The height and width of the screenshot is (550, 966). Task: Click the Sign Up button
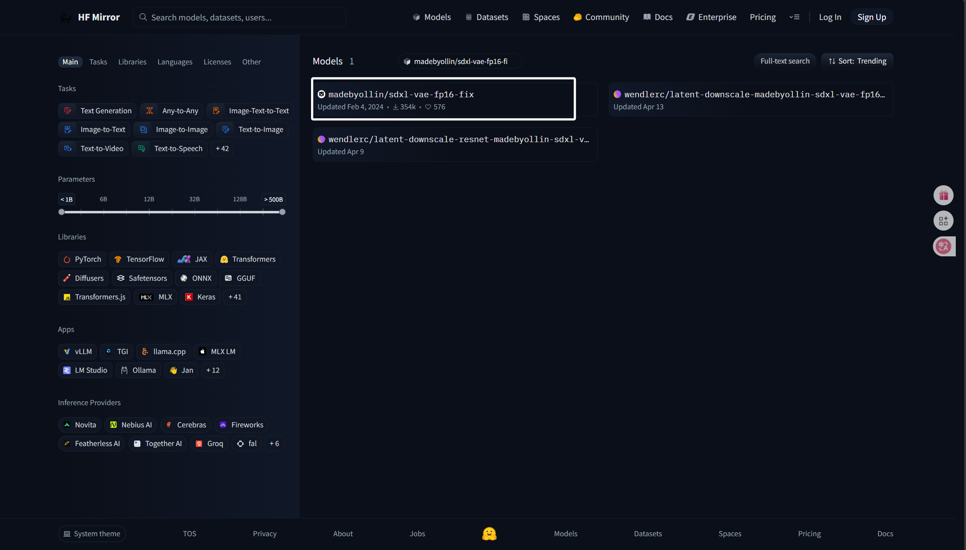click(871, 17)
